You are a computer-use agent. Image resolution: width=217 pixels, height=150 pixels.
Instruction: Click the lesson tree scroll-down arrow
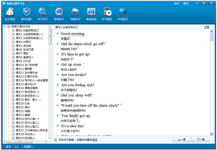click(50, 138)
